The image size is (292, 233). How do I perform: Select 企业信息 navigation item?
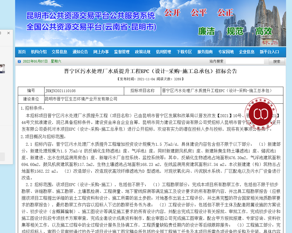click(x=247, y=52)
